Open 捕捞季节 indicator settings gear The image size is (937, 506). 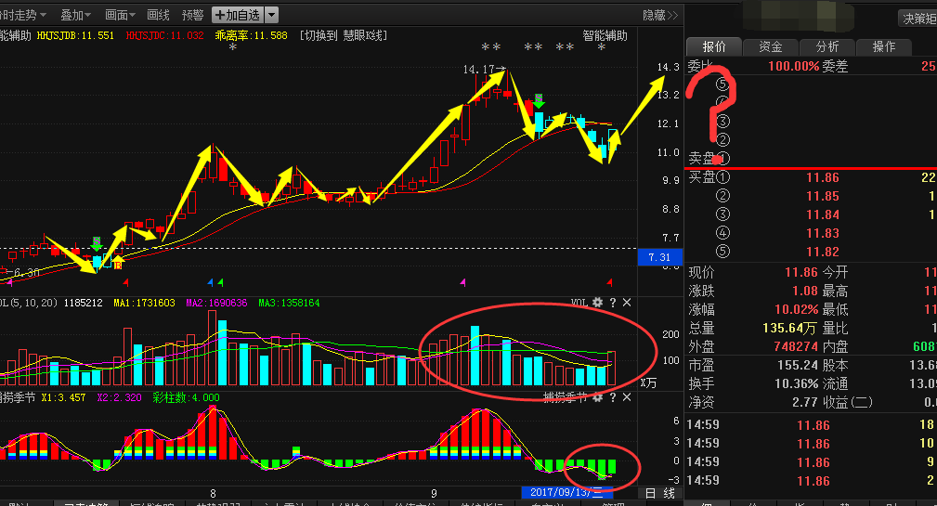point(597,397)
